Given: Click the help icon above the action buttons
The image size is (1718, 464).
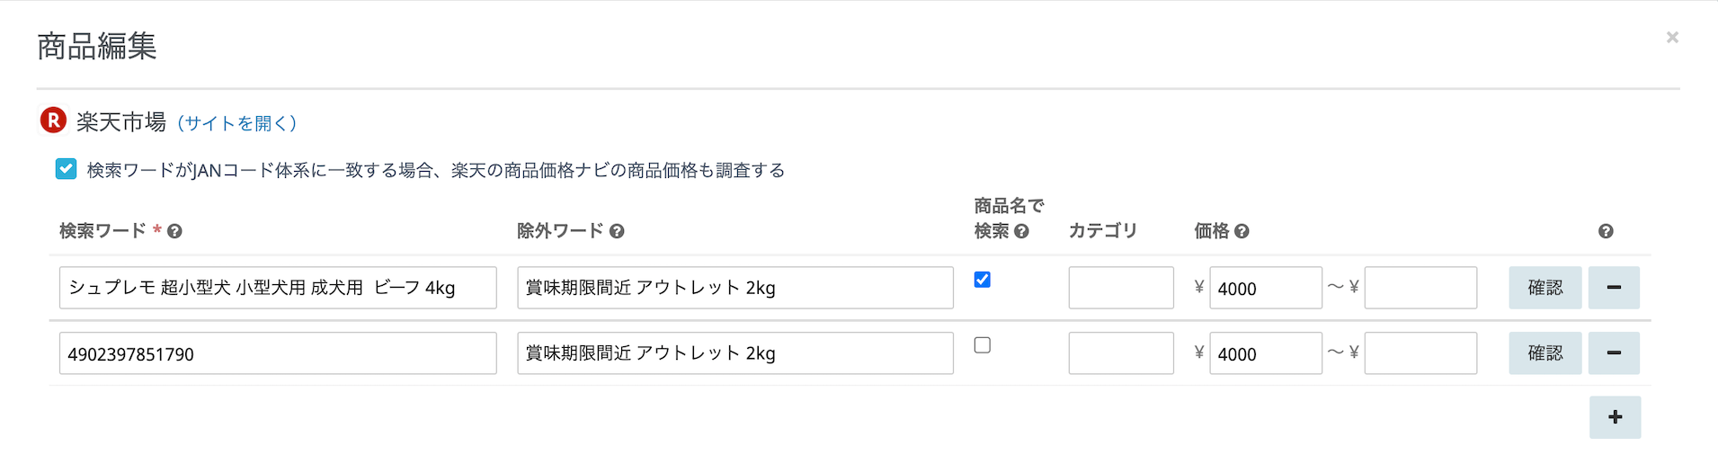Looking at the screenshot, I should tap(1606, 232).
